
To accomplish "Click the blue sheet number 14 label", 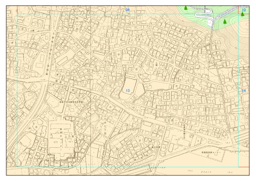I will click(244, 91).
